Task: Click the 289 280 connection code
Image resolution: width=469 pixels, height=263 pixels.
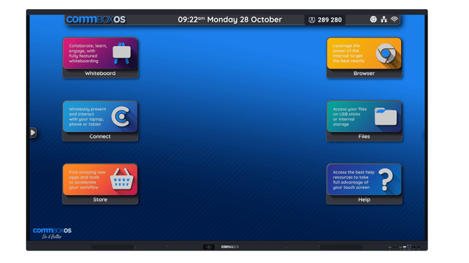Action: click(x=330, y=20)
